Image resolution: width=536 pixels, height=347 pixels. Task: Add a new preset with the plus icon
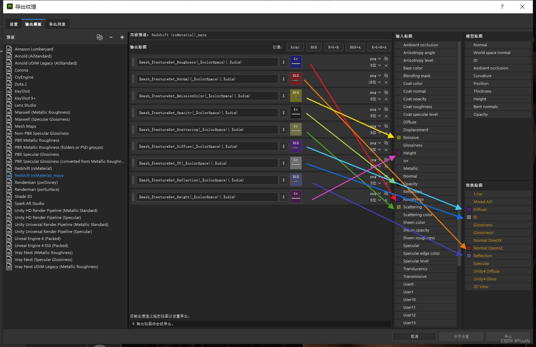[x=122, y=37]
